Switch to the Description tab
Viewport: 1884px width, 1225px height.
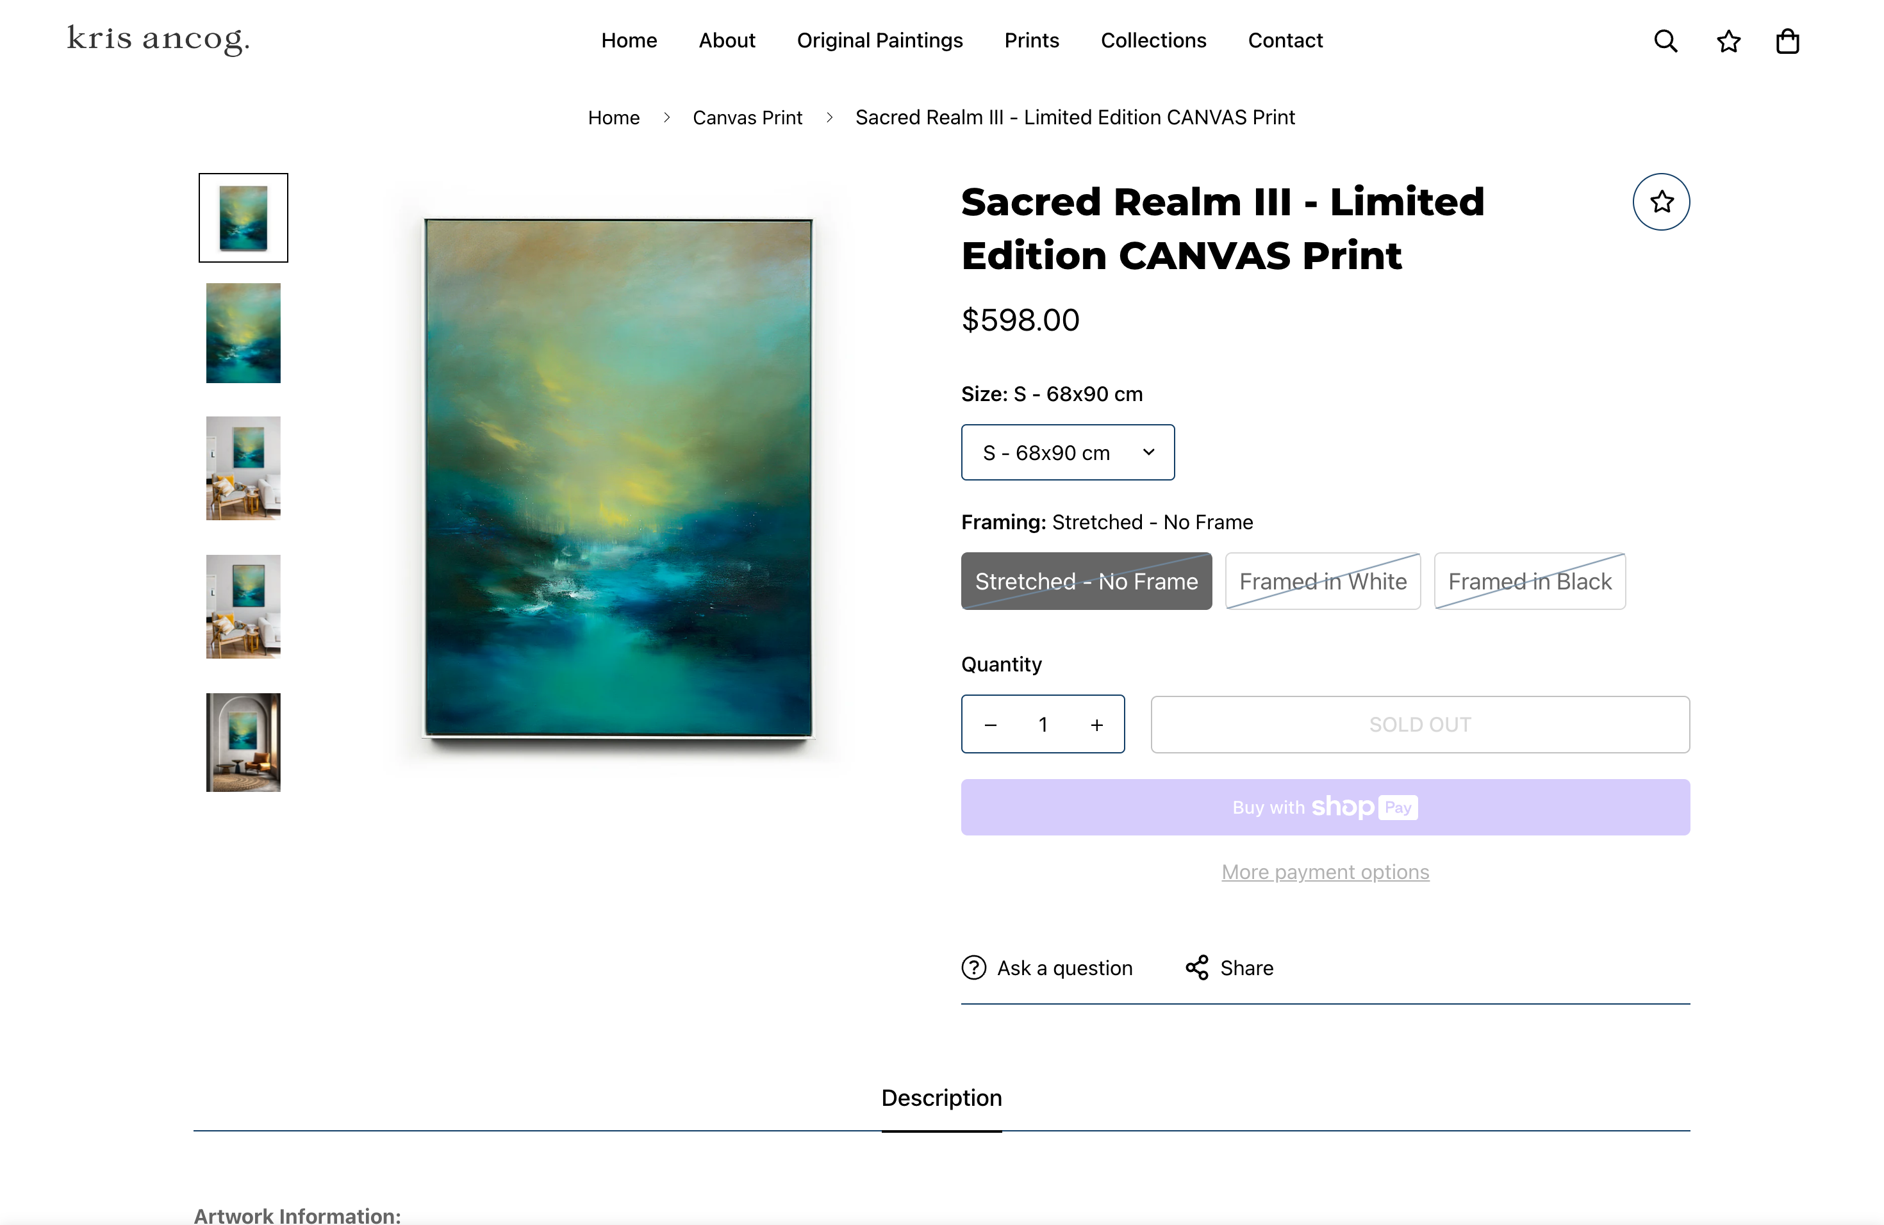click(941, 1098)
